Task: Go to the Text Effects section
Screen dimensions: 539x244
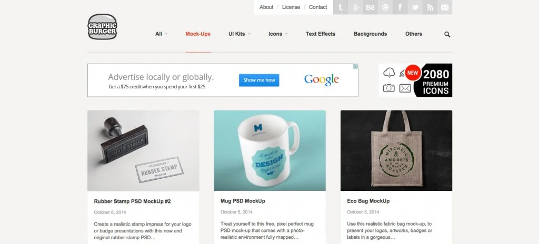Action: point(321,34)
